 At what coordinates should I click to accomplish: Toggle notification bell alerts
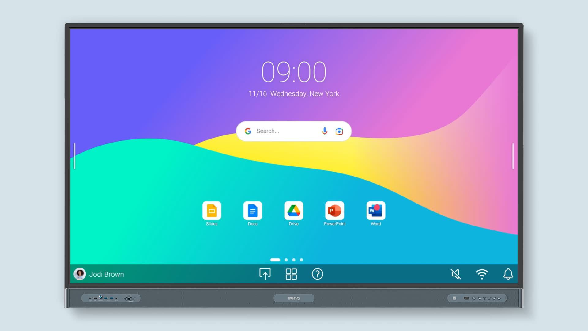click(508, 274)
